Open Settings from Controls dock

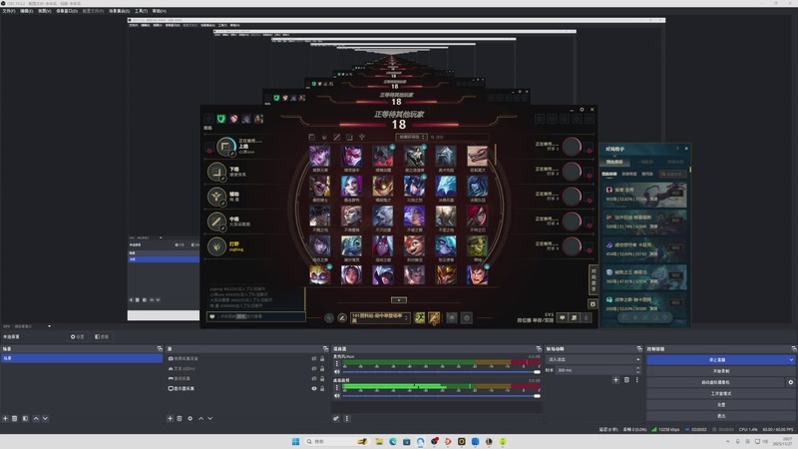pos(720,405)
